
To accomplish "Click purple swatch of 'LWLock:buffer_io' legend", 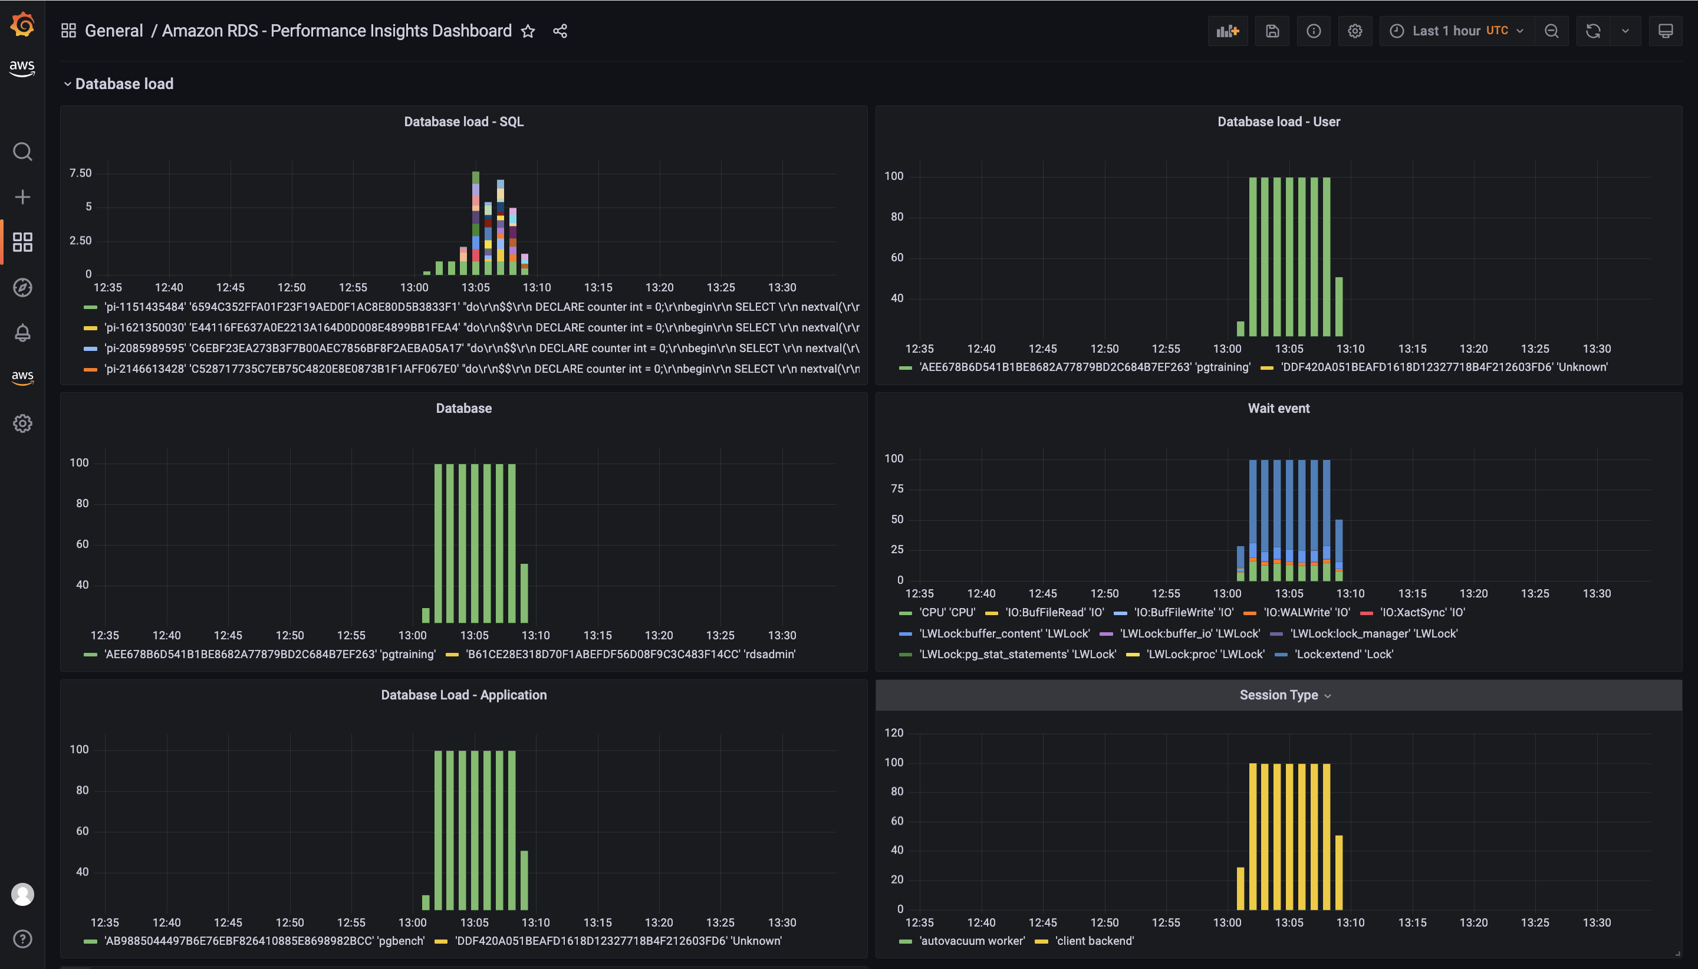I will pyautogui.click(x=1107, y=634).
